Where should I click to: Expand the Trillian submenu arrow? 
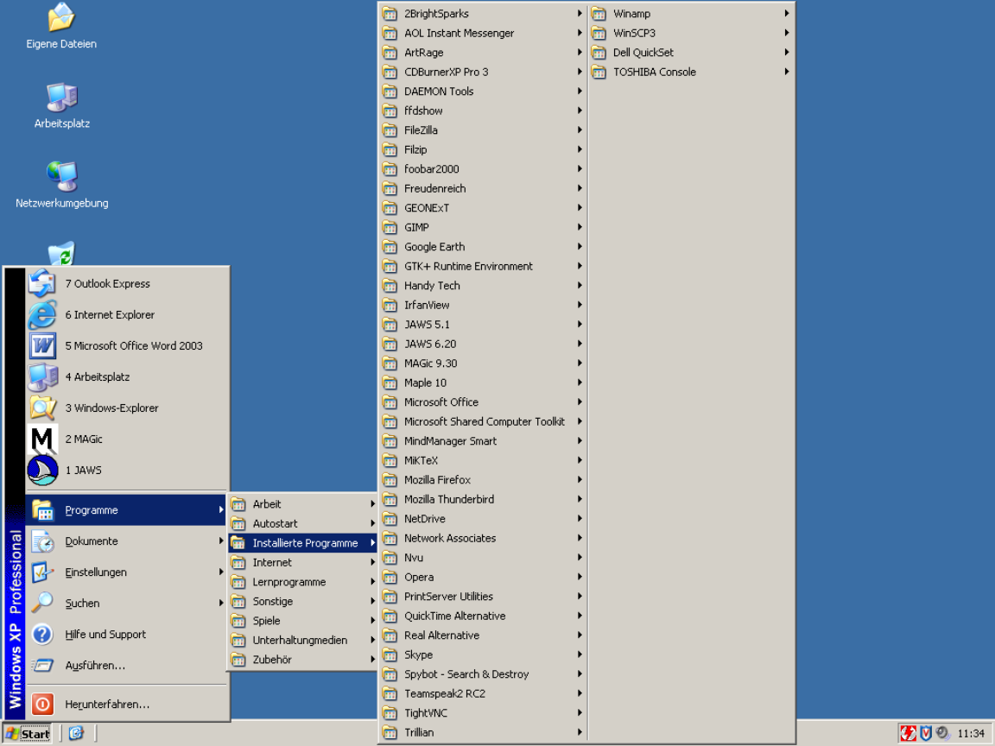click(x=580, y=732)
